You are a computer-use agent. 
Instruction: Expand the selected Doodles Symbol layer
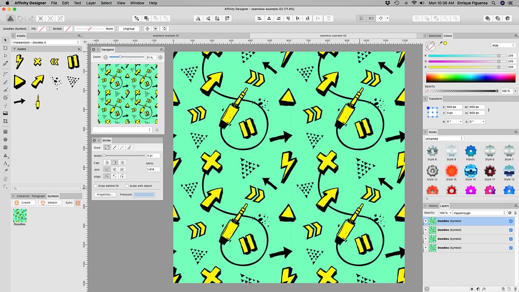tap(426, 221)
